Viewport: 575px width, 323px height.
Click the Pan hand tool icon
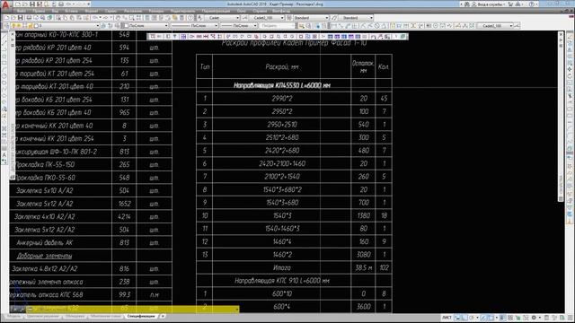click(x=118, y=18)
